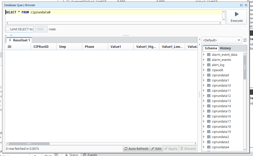Click the results scrollbar left arrow
The height and width of the screenshot is (156, 253).
(x=7, y=144)
